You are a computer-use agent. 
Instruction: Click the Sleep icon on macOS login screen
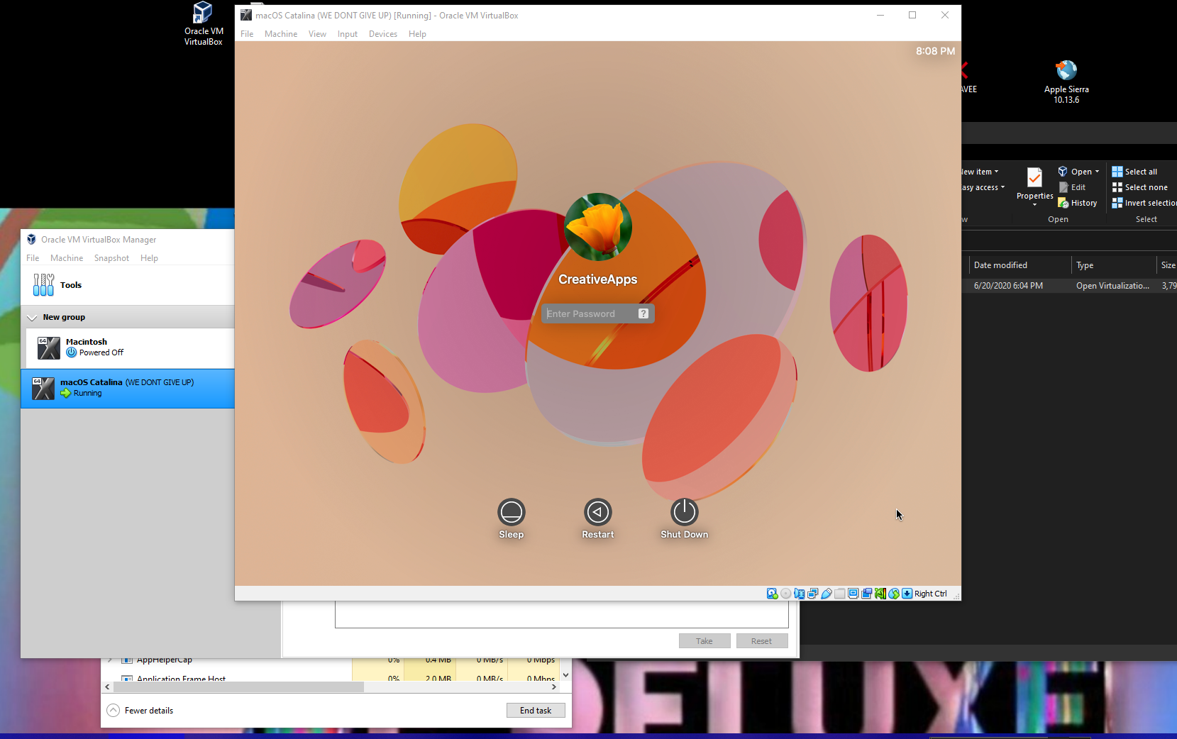click(512, 512)
